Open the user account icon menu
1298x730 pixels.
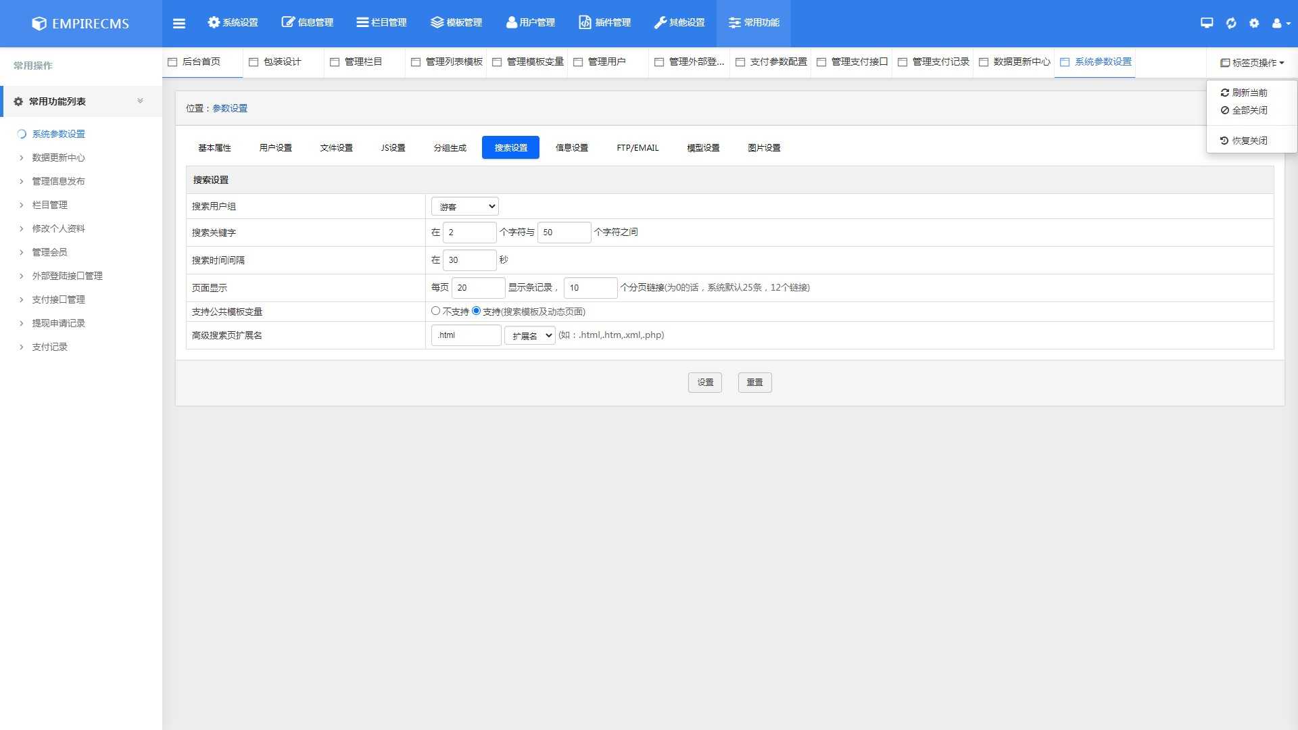[x=1280, y=23]
